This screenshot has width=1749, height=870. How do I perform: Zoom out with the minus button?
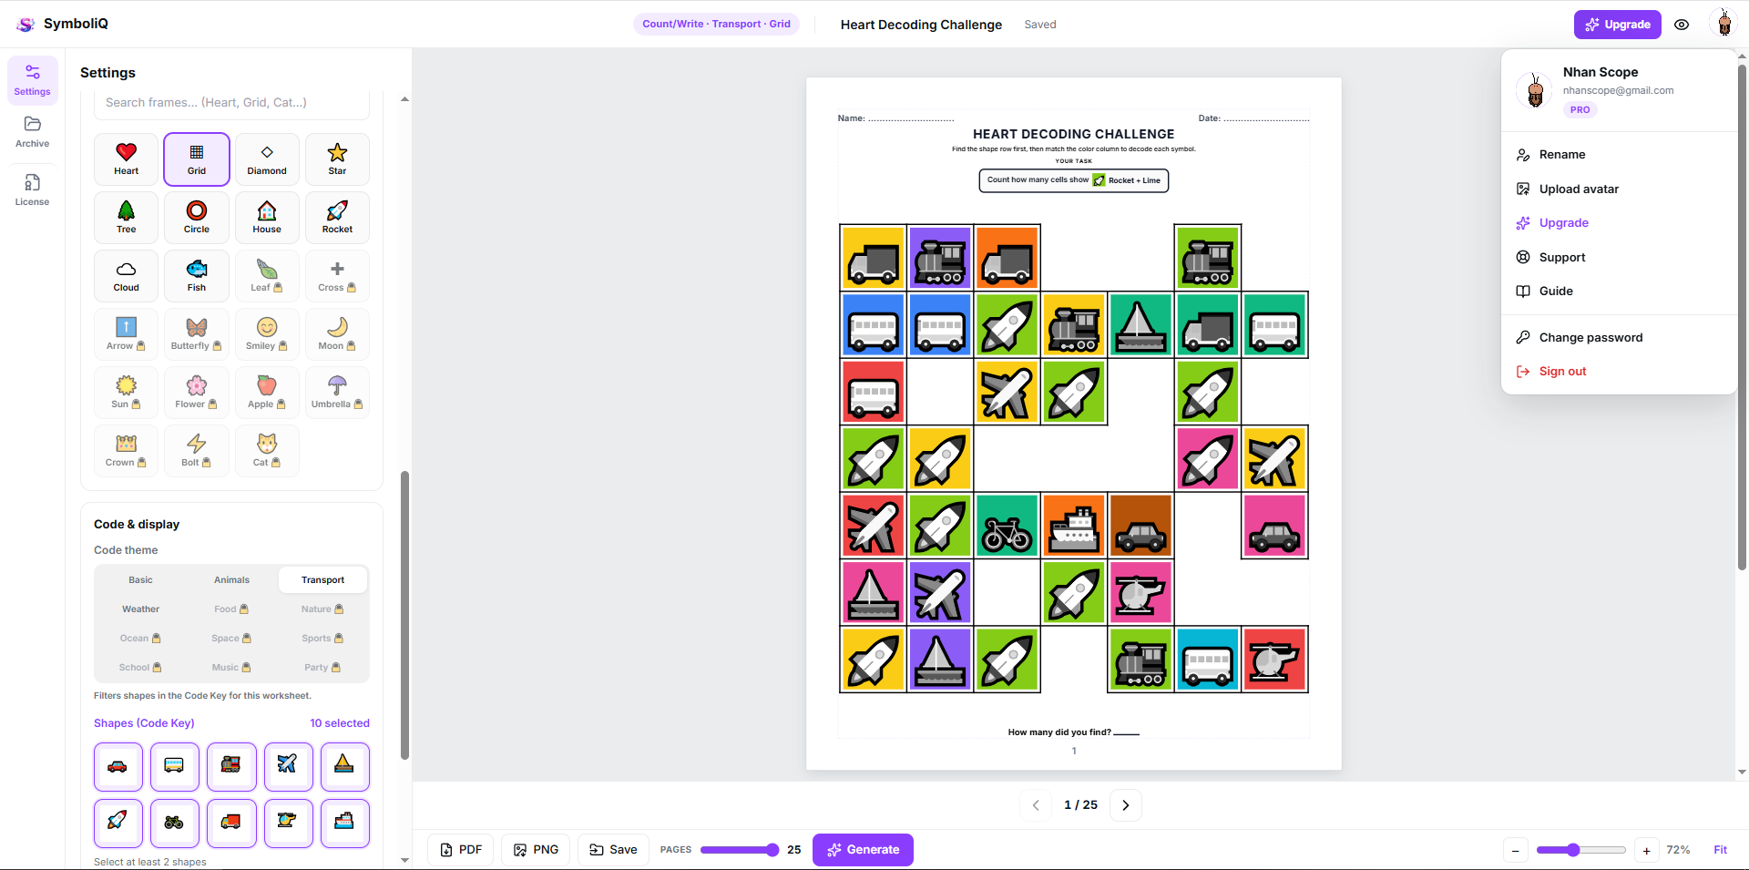(1516, 851)
